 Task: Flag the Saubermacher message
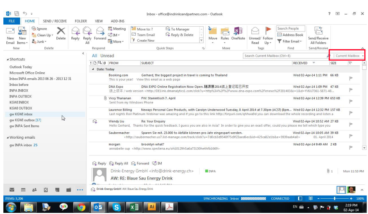point(351,136)
